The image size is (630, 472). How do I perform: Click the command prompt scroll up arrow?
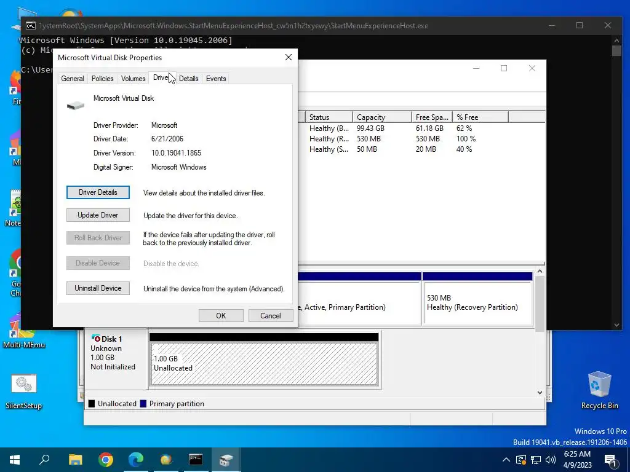click(x=616, y=40)
